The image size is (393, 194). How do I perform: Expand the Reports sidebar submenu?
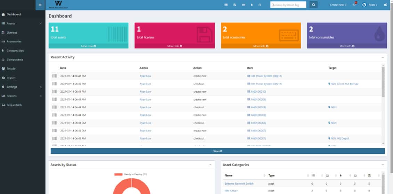41,96
